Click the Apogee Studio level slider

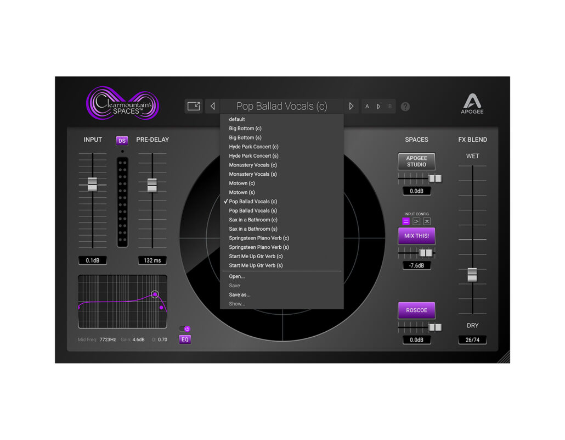click(435, 179)
